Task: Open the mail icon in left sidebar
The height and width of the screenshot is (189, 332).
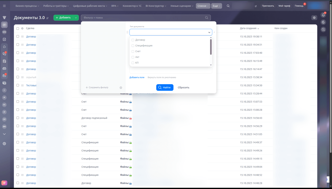Action: pos(4,75)
